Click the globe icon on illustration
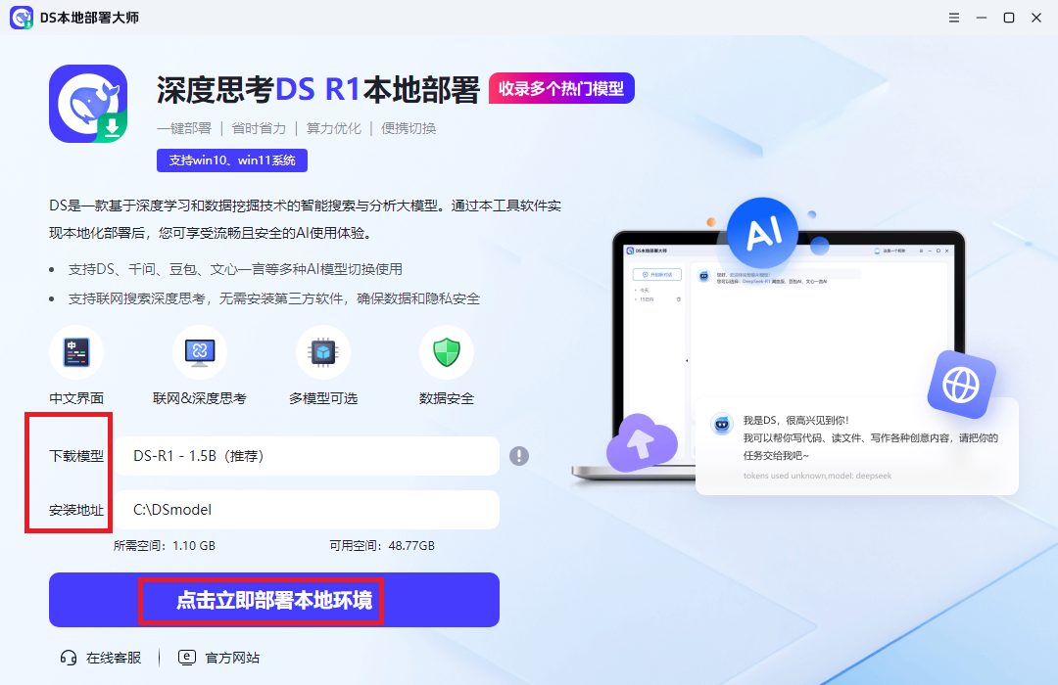Image resolution: width=1058 pixels, height=685 pixels. pyautogui.click(x=962, y=385)
